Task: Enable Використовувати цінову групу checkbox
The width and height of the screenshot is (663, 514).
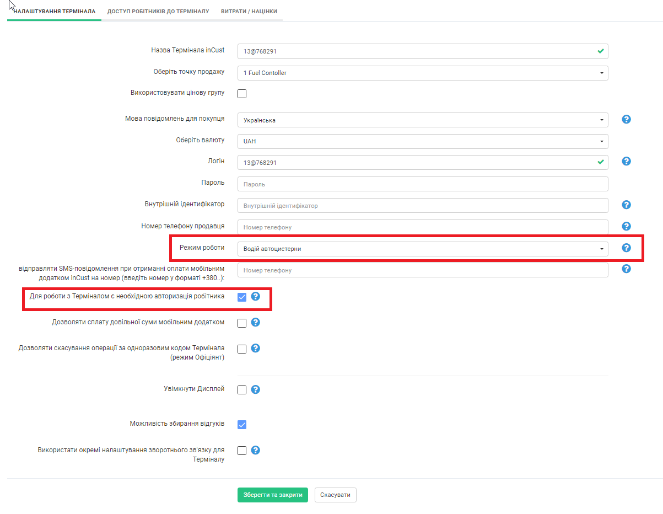Action: tap(242, 94)
